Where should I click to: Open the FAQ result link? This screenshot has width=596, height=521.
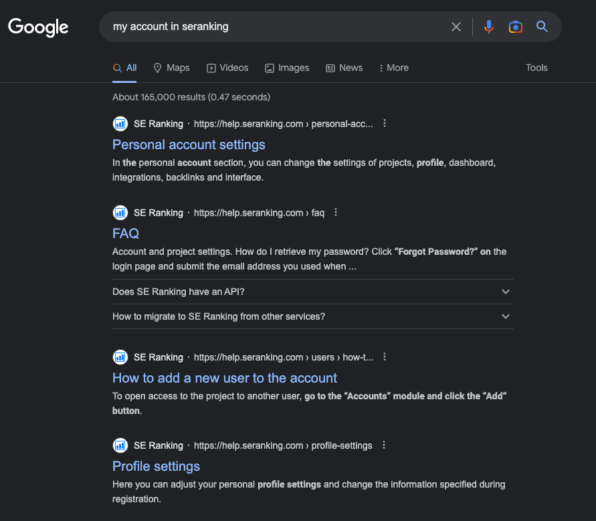coord(126,233)
